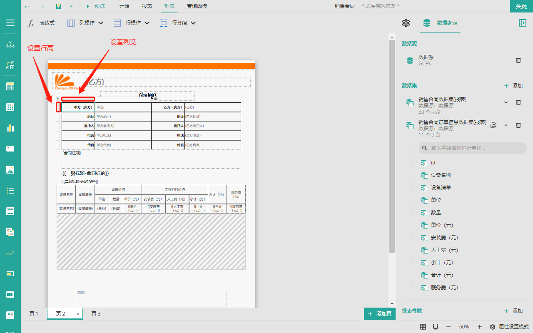
Task: Click 添加 next to 数据集
Action: pos(513,86)
